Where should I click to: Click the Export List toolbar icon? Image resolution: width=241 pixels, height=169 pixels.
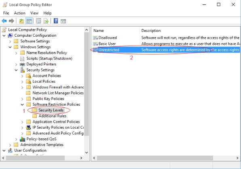point(46,21)
